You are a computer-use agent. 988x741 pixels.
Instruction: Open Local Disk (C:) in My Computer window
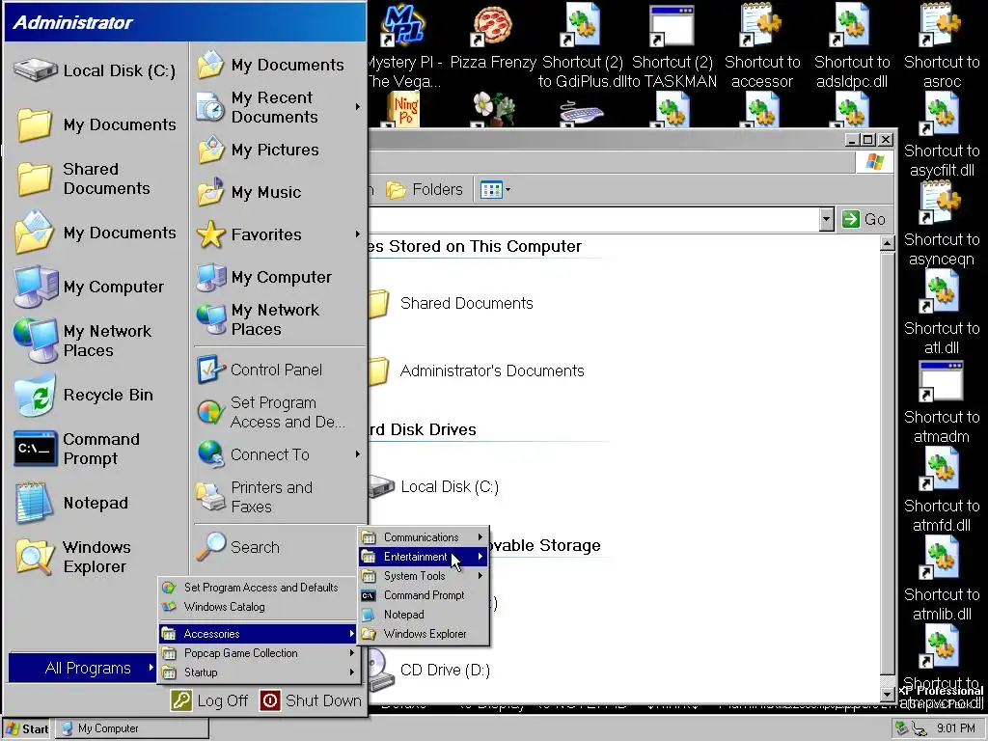tap(435, 486)
